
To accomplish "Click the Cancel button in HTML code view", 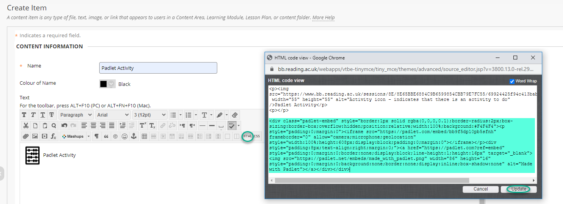I will (x=481, y=189).
